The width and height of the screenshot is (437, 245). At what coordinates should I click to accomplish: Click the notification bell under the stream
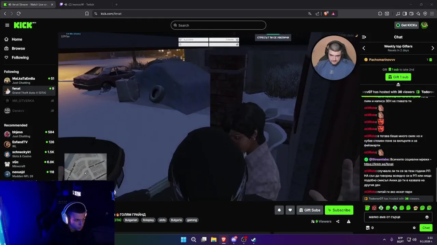tap(279, 210)
